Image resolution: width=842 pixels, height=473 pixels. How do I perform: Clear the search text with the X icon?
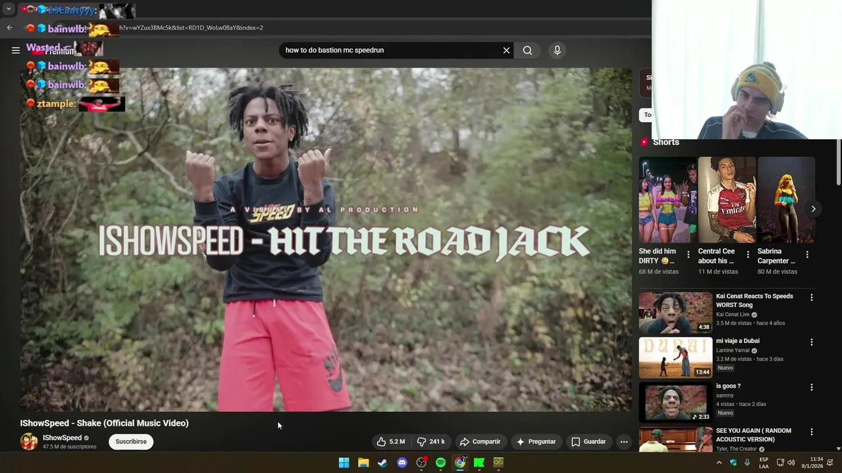(x=507, y=50)
